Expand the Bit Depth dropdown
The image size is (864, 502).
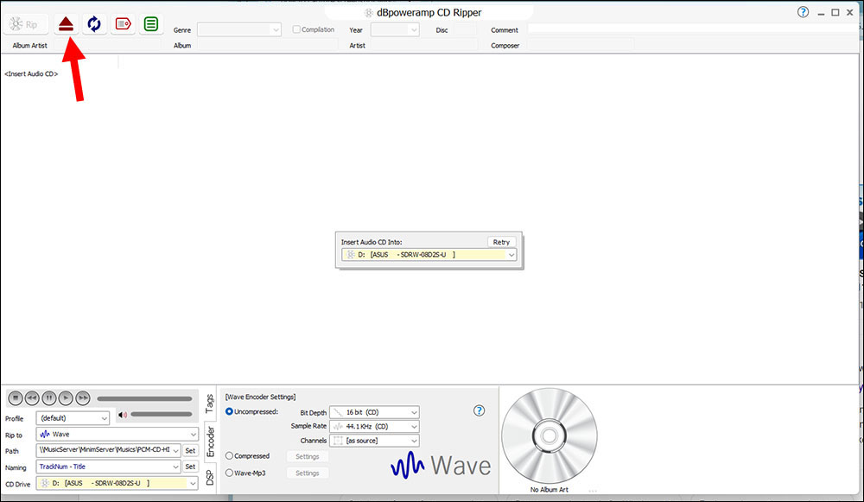(375, 412)
